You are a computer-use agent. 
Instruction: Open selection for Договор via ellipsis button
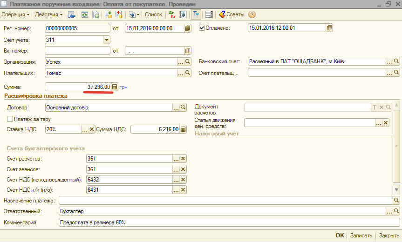[x=176, y=108]
